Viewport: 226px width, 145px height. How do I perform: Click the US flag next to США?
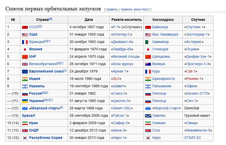(25, 35)
